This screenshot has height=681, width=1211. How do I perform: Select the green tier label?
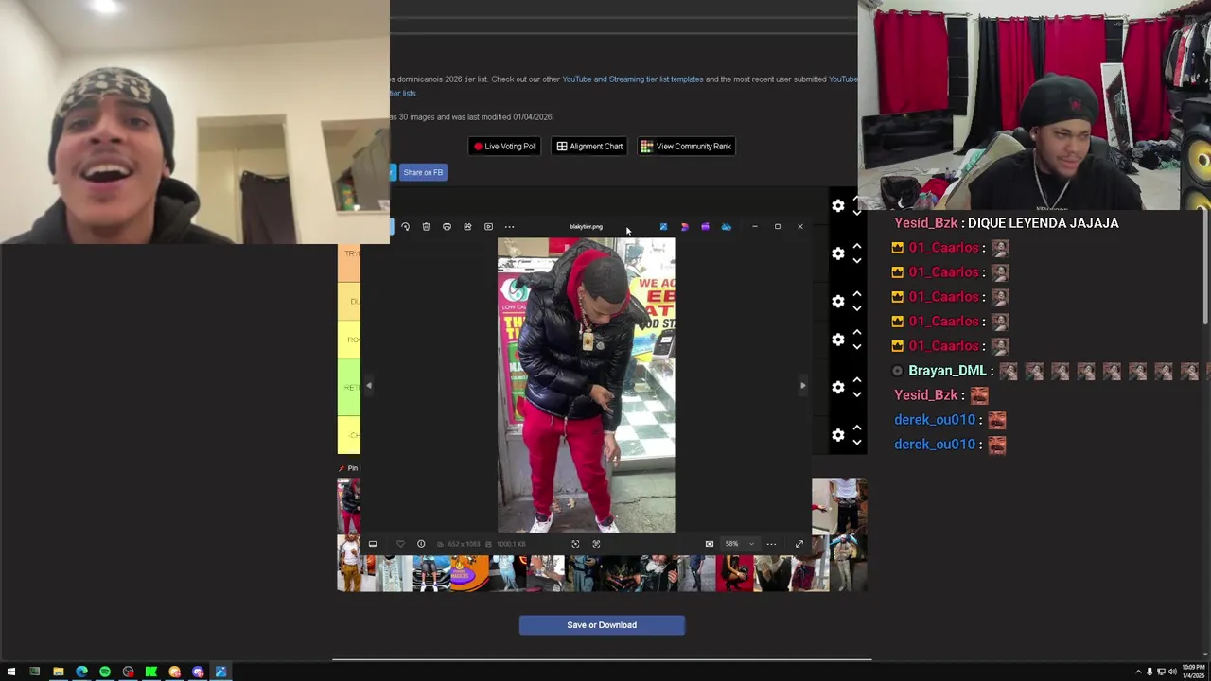pyautogui.click(x=349, y=388)
